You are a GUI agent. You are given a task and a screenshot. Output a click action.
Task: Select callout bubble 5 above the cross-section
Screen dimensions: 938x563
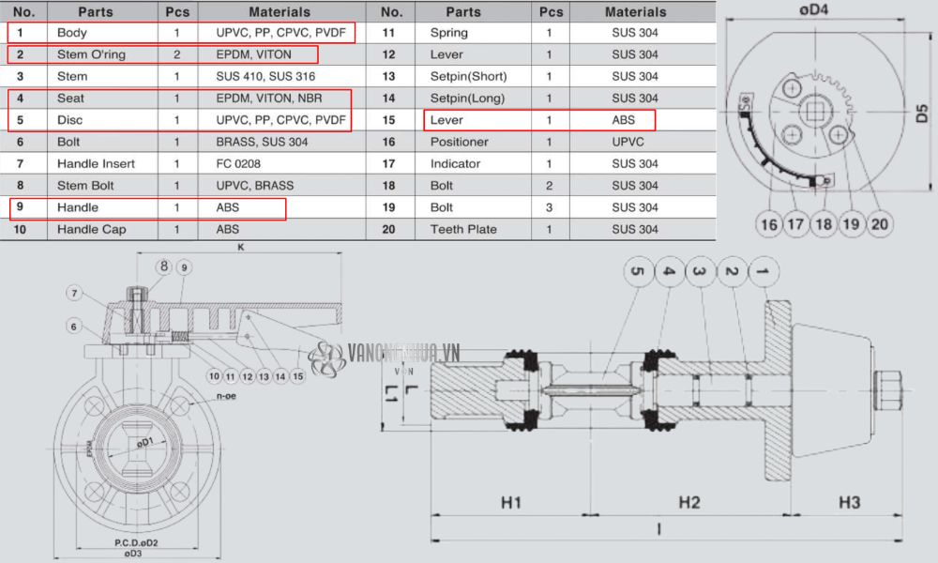coord(637,272)
